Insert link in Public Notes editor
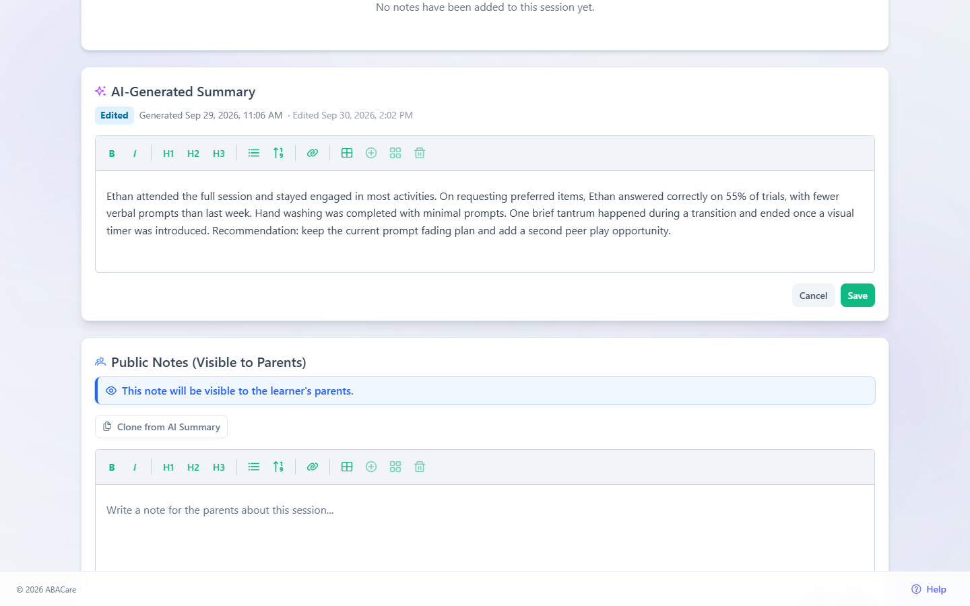This screenshot has height=606, width=970. [x=313, y=467]
